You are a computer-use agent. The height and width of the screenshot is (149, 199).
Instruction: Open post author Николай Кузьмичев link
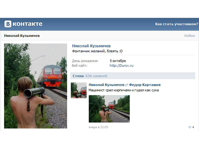(106, 85)
